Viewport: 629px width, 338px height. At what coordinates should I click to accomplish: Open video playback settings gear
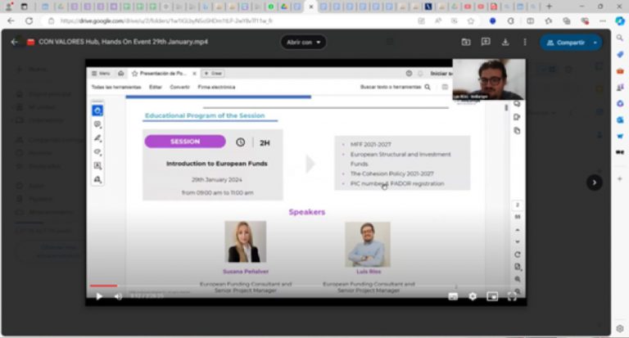point(473,296)
